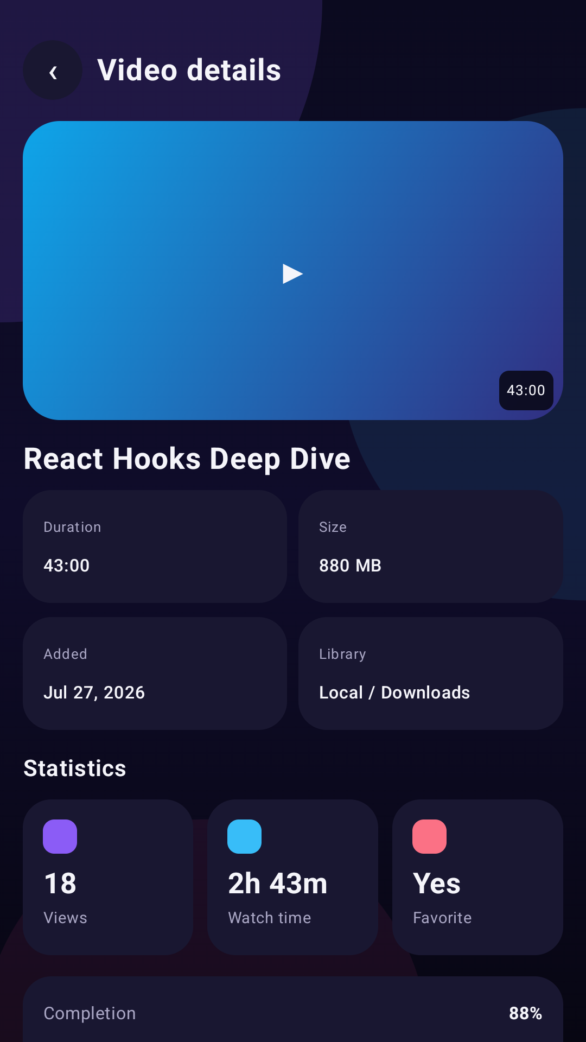This screenshot has height=1042, width=586.
Task: Click the Local / Downloads library value
Action: point(394,692)
